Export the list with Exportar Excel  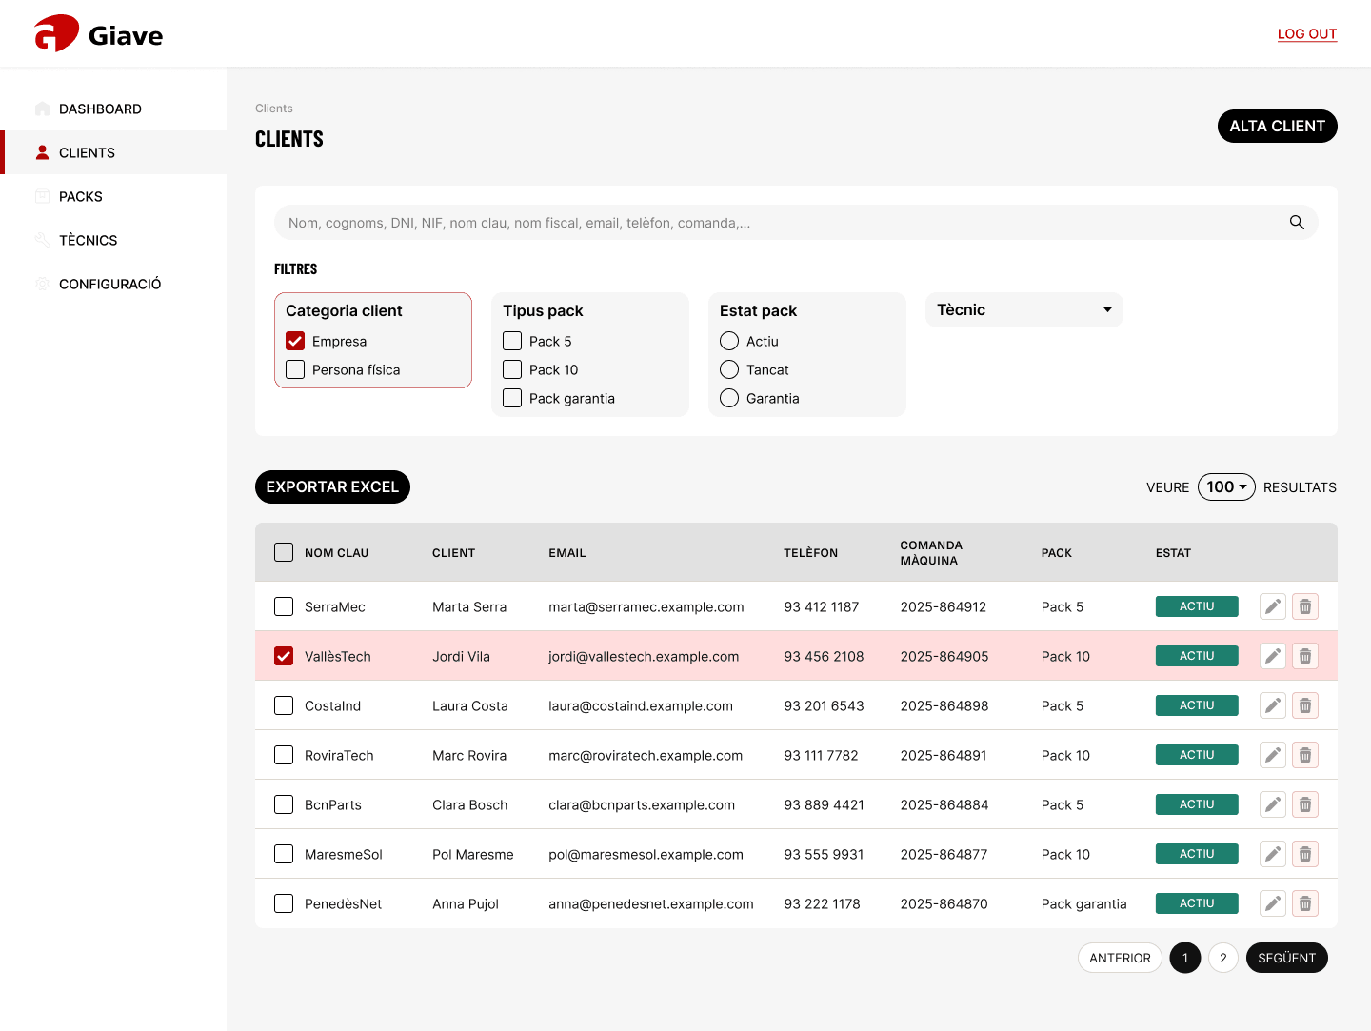(332, 486)
